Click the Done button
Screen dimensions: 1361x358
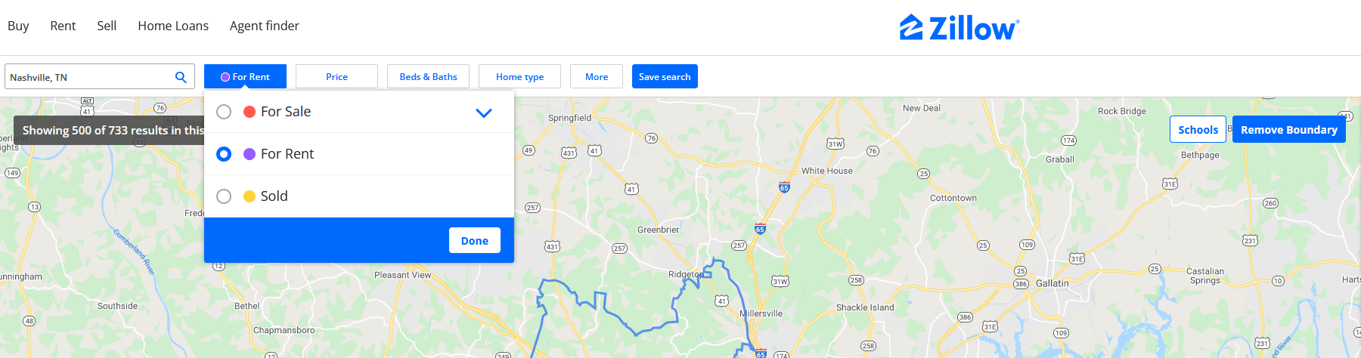(475, 240)
